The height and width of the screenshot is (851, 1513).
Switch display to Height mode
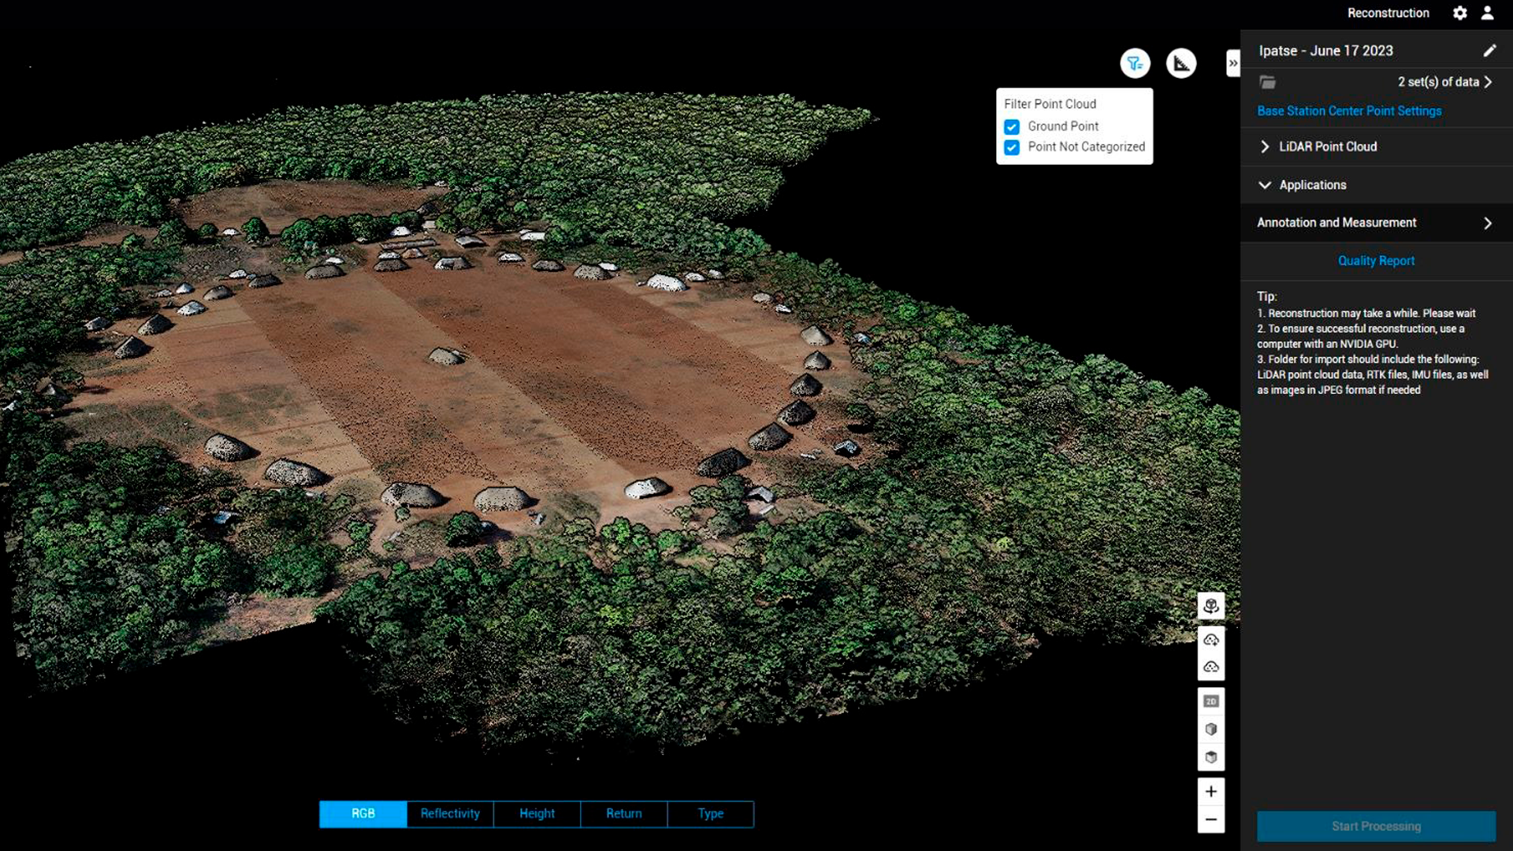537,813
